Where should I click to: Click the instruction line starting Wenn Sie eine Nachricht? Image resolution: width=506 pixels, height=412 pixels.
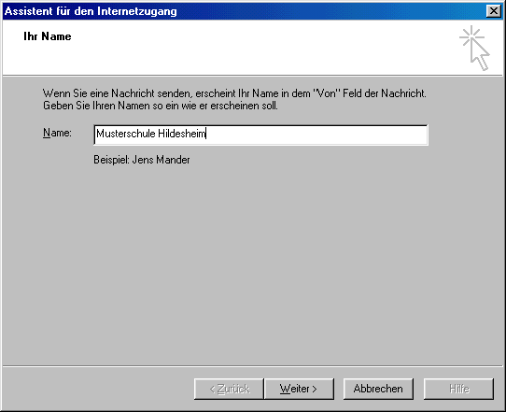[234, 93]
